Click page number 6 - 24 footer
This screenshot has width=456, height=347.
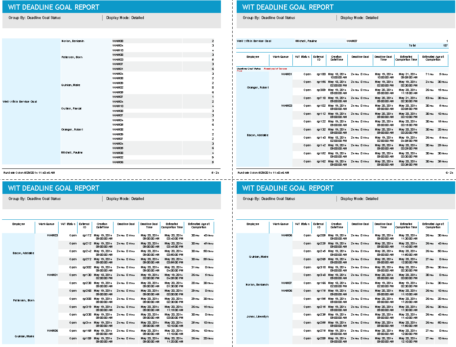tap(450, 172)
